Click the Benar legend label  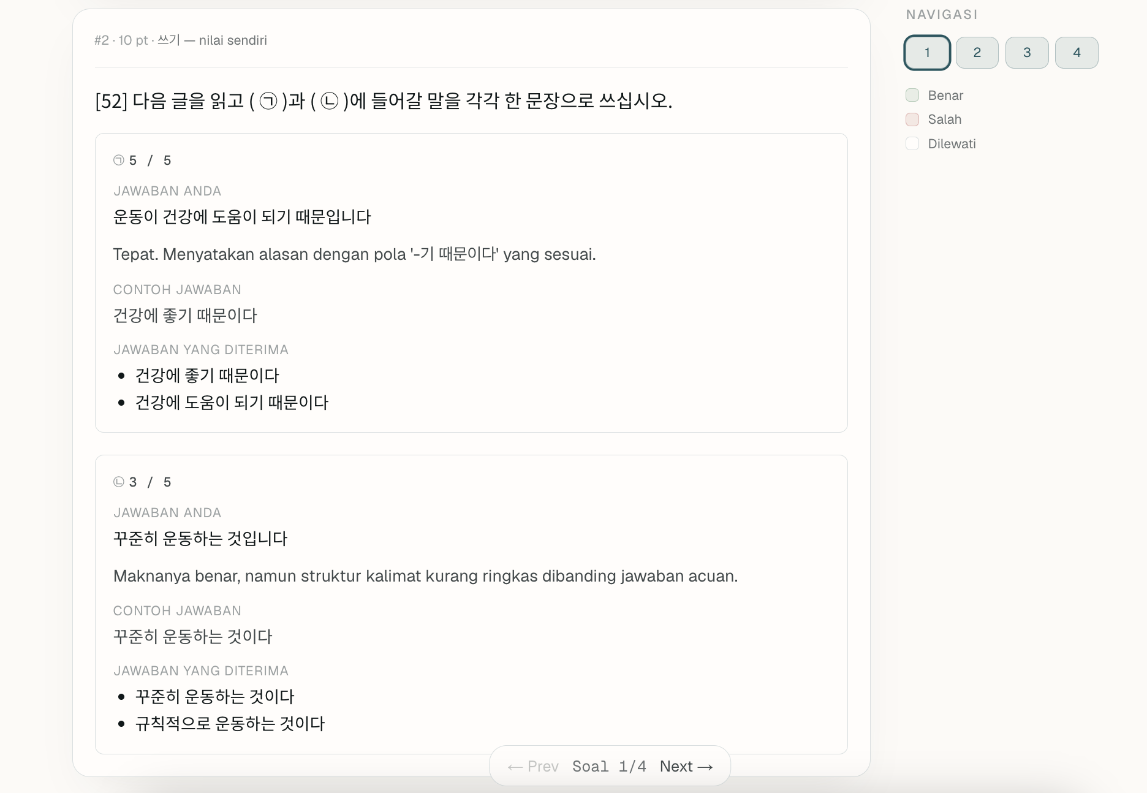pyautogui.click(x=945, y=96)
